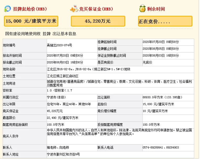Click the 国有建设用地使用权 挂牌 出让基本信息 title

tap(41, 34)
